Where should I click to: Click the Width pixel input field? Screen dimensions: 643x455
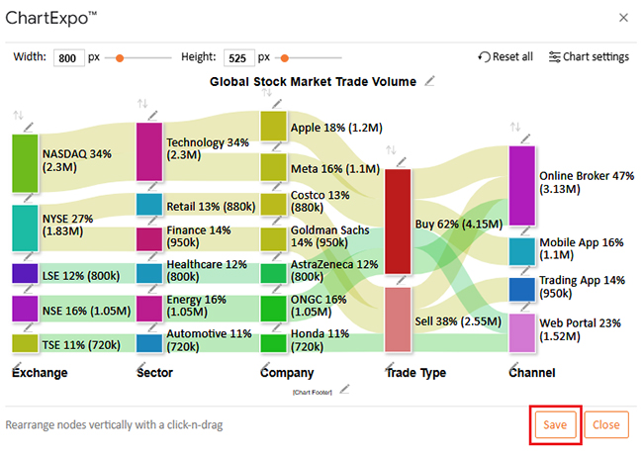(x=69, y=57)
